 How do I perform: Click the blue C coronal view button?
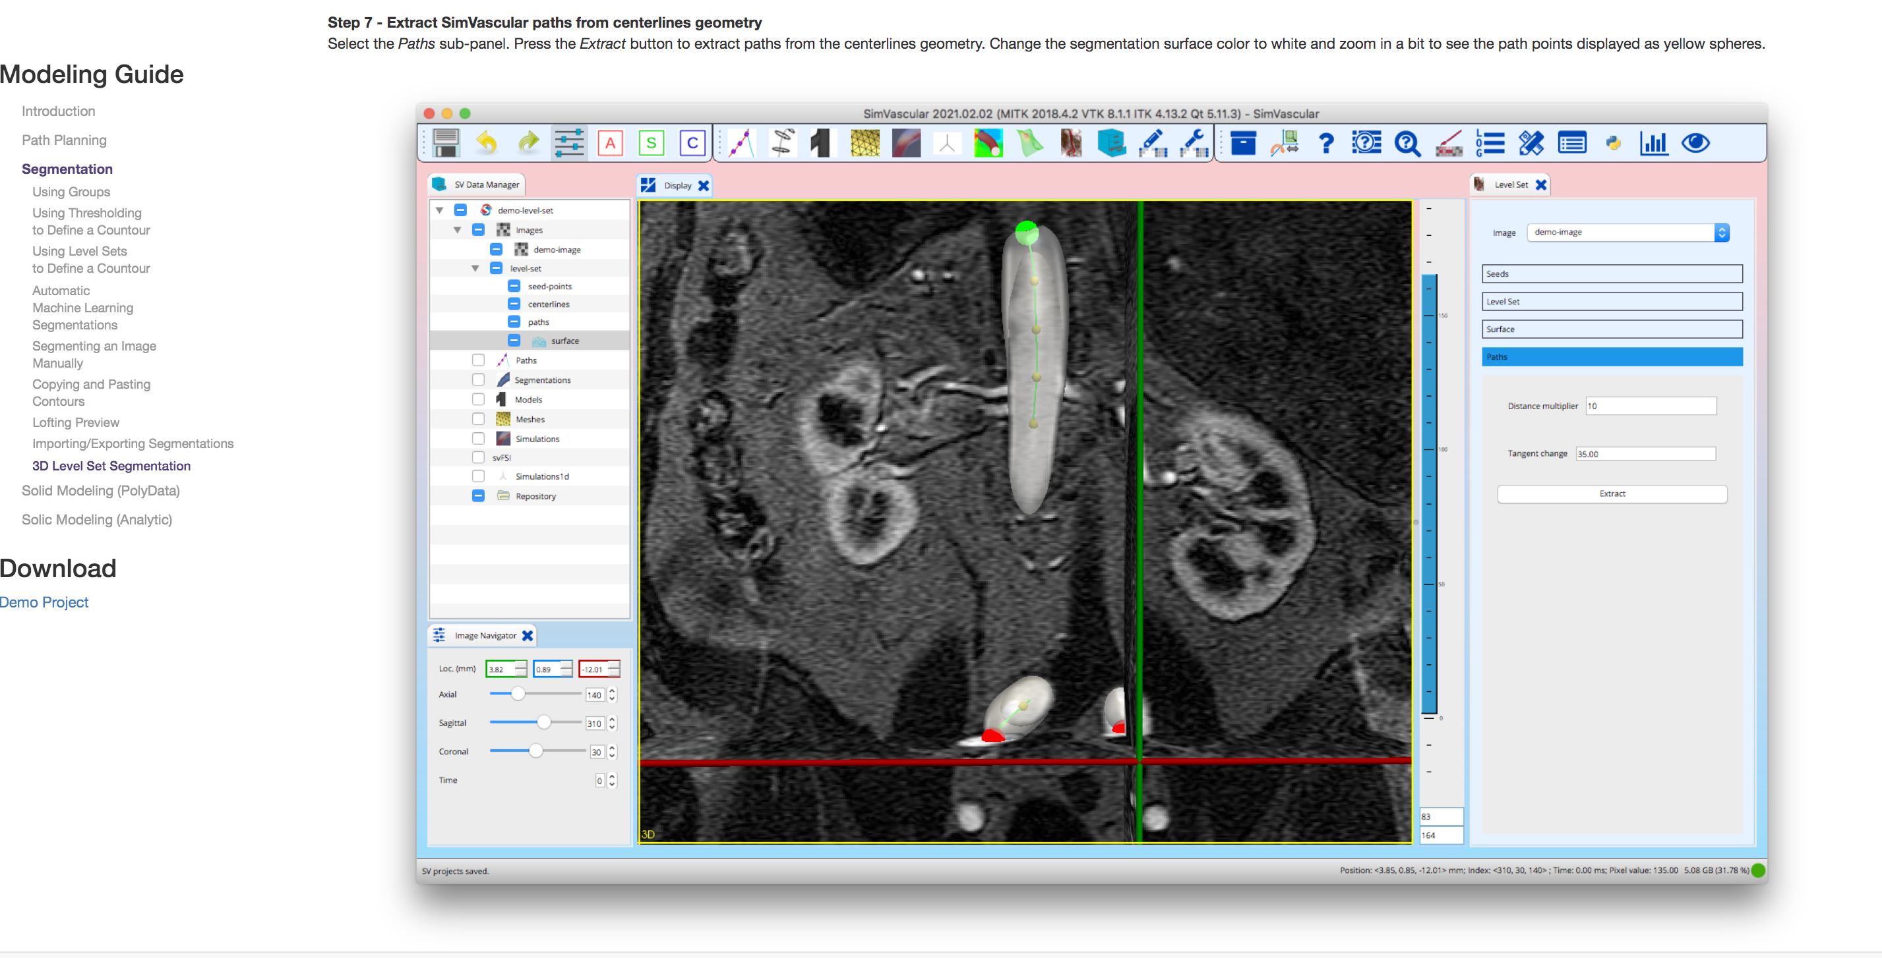(692, 143)
